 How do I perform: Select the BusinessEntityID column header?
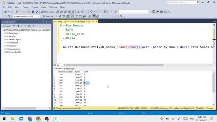[x=66, y=72]
